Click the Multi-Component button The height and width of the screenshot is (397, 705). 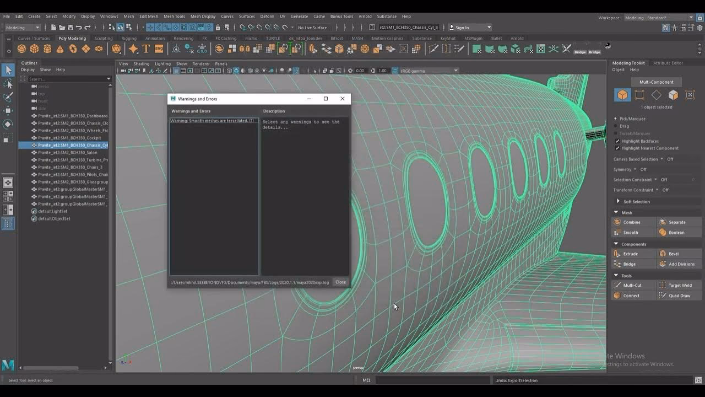pos(656,82)
